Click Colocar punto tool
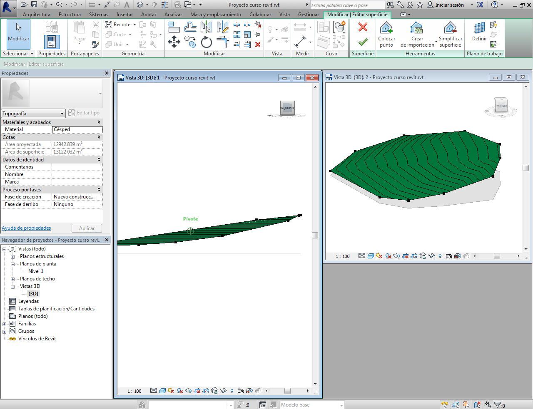Image resolution: width=533 pixels, height=409 pixels. click(x=386, y=35)
